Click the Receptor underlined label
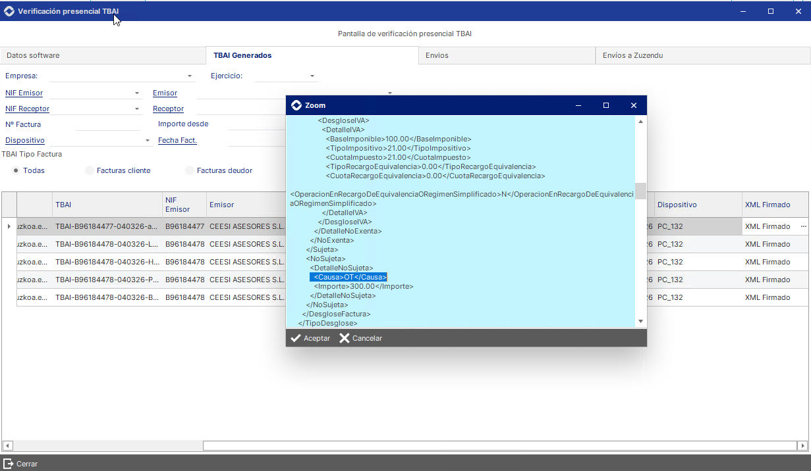This screenshot has width=811, height=471. click(x=168, y=109)
